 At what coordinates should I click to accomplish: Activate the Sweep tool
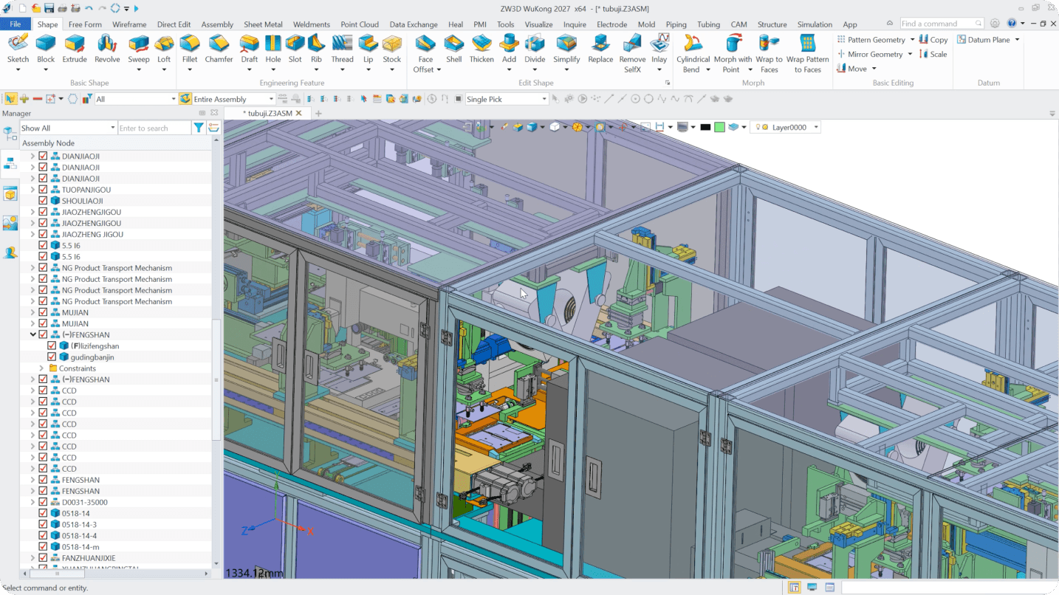[139, 49]
